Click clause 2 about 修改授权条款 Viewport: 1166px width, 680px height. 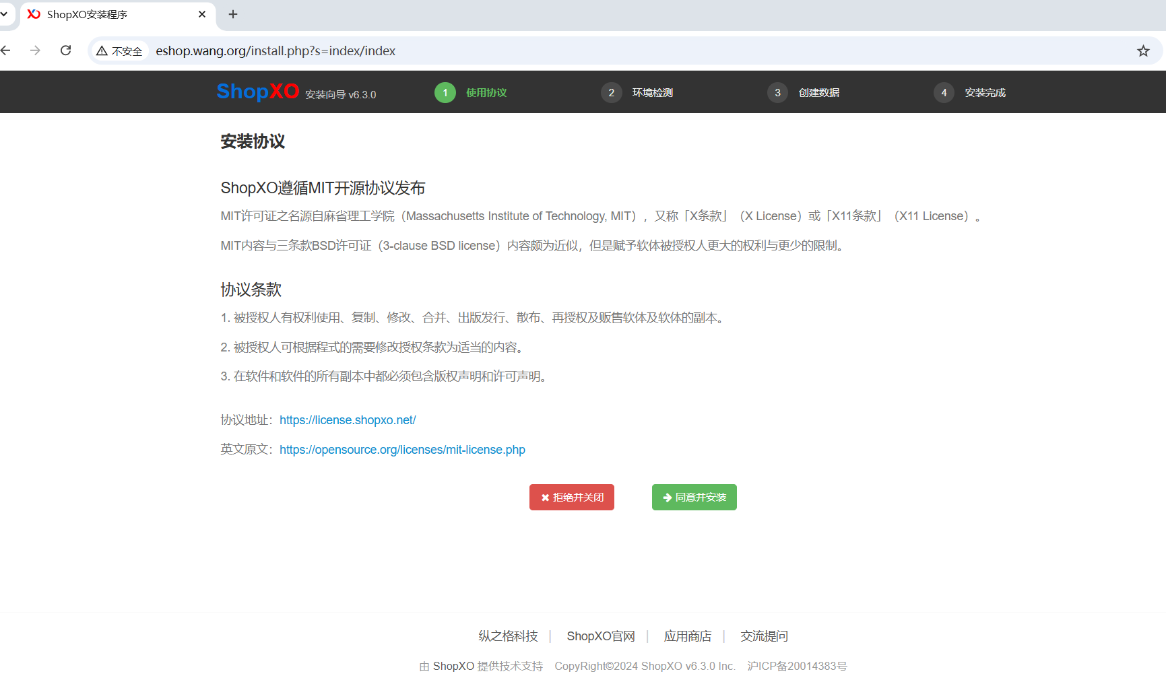coord(374,347)
